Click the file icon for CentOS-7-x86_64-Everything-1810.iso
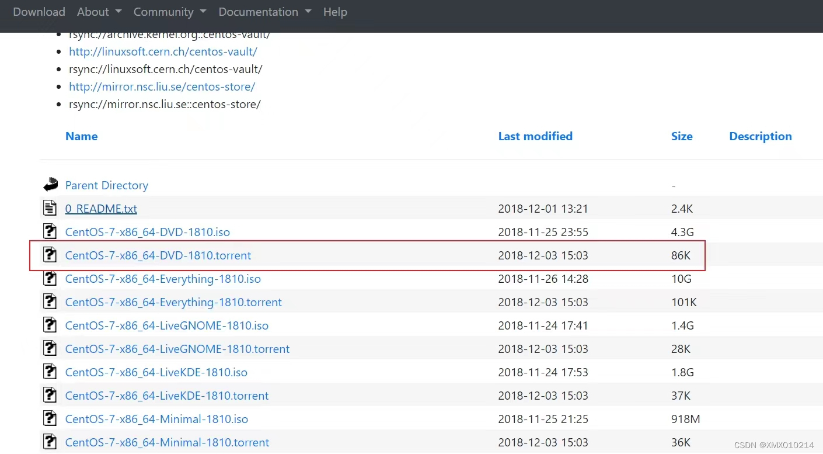 50,279
